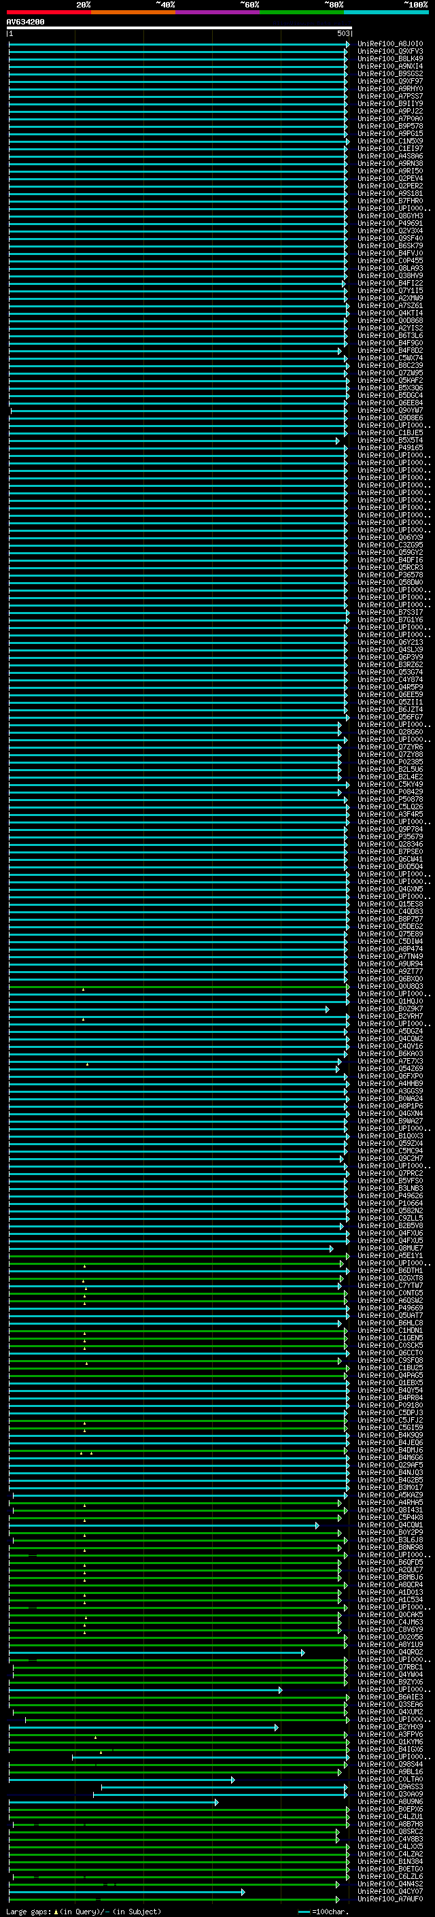Click label UniRef100_B9P578
The width and height of the screenshot is (435, 1917).
click(x=389, y=126)
